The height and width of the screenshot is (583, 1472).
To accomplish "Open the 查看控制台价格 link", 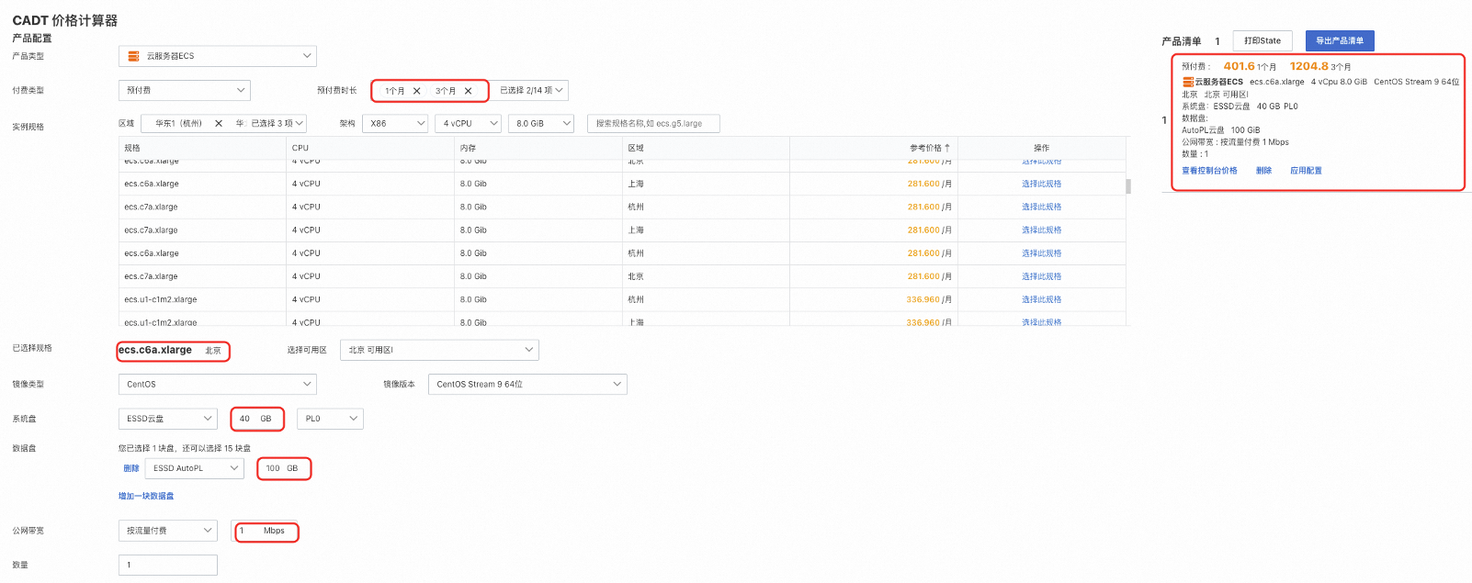I will coord(1209,171).
